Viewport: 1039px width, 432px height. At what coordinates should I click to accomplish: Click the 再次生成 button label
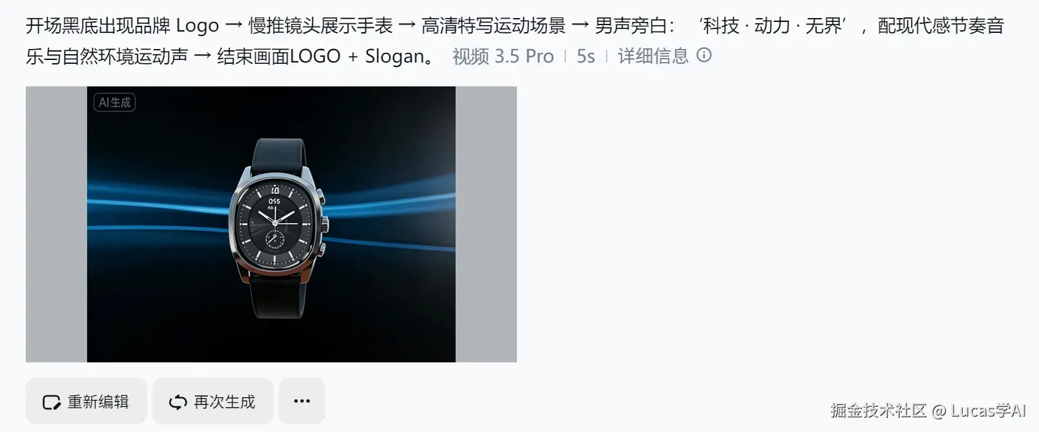pyautogui.click(x=225, y=402)
